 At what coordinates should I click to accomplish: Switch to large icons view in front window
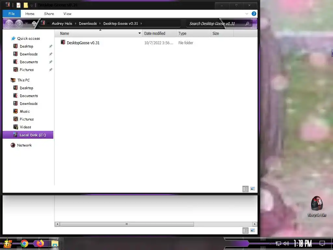[x=253, y=189]
